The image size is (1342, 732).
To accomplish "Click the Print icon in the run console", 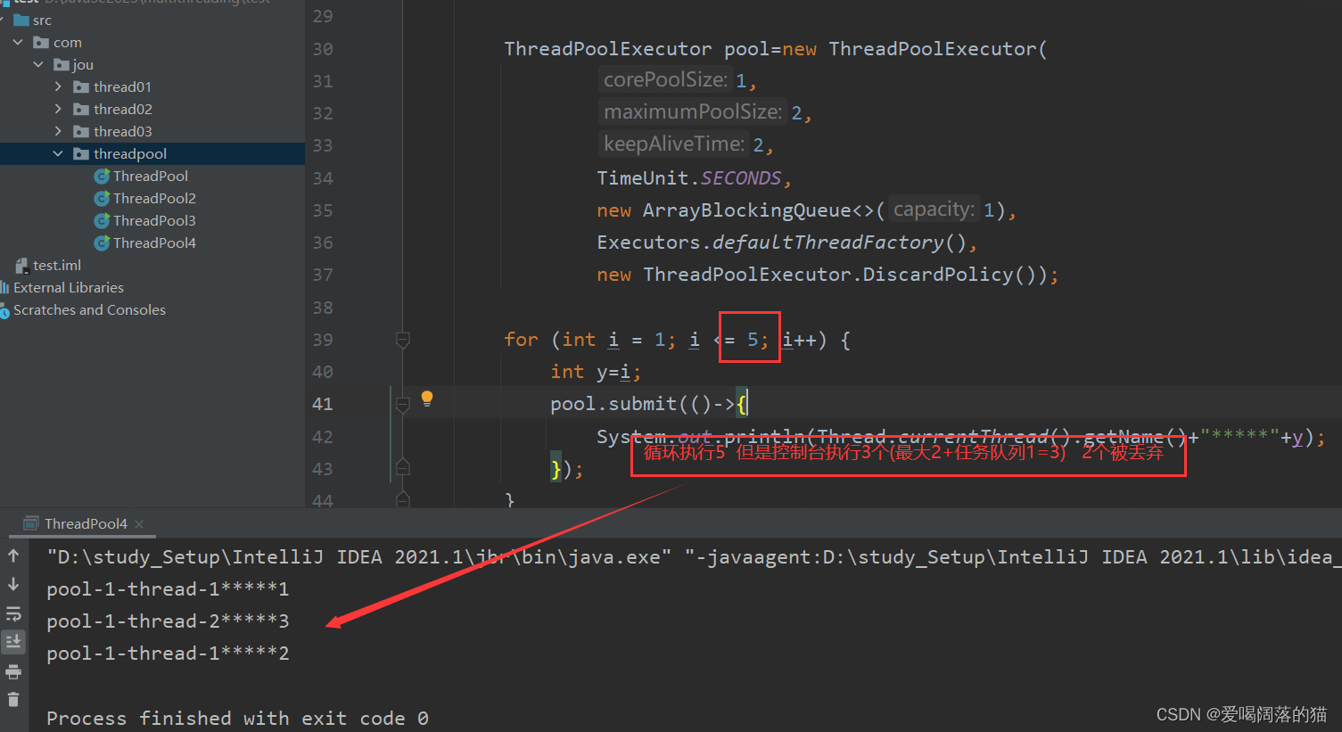I will [13, 671].
